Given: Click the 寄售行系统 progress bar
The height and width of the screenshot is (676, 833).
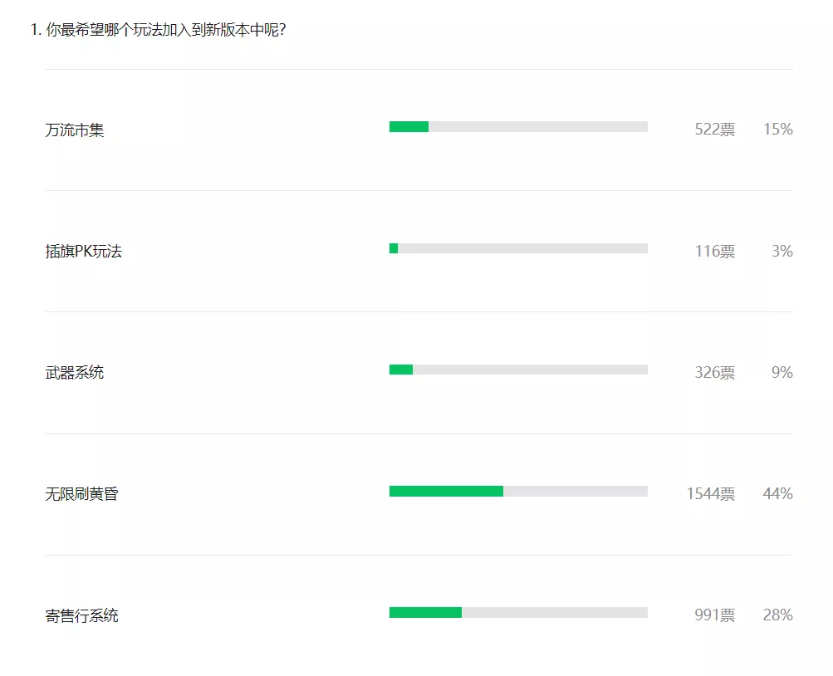Looking at the screenshot, I should pyautogui.click(x=518, y=613).
